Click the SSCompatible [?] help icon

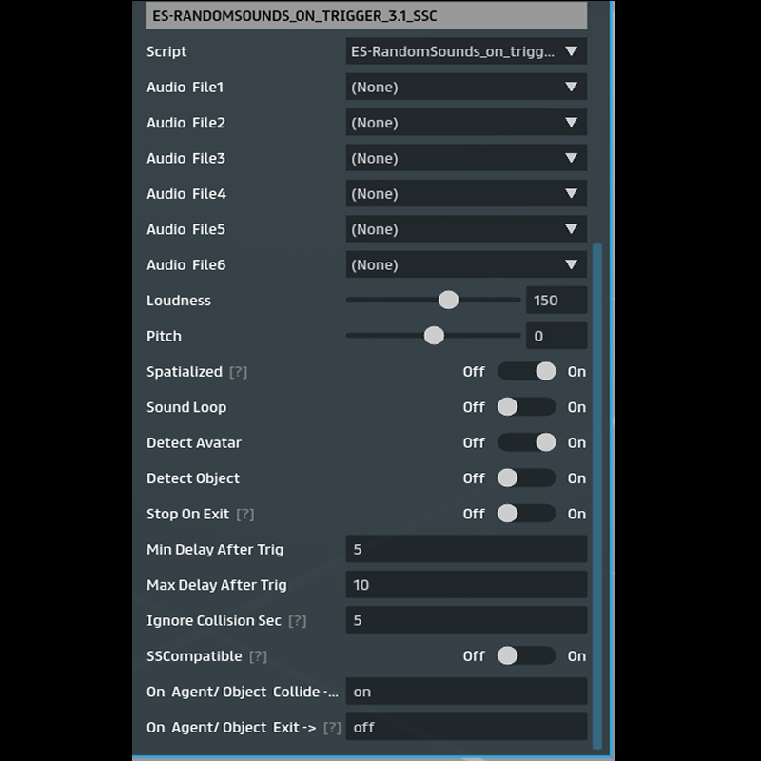(258, 656)
